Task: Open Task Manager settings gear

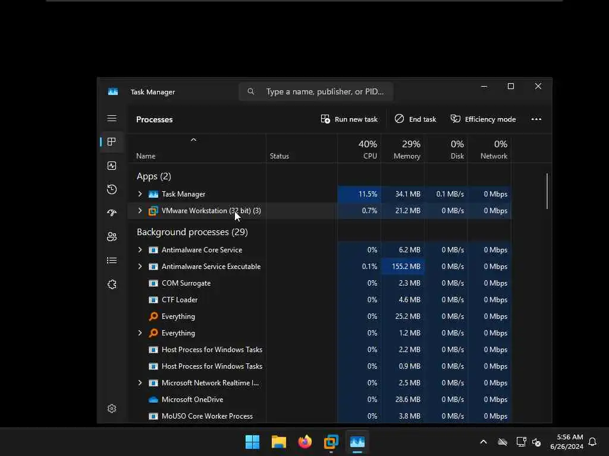Action: pos(112,408)
